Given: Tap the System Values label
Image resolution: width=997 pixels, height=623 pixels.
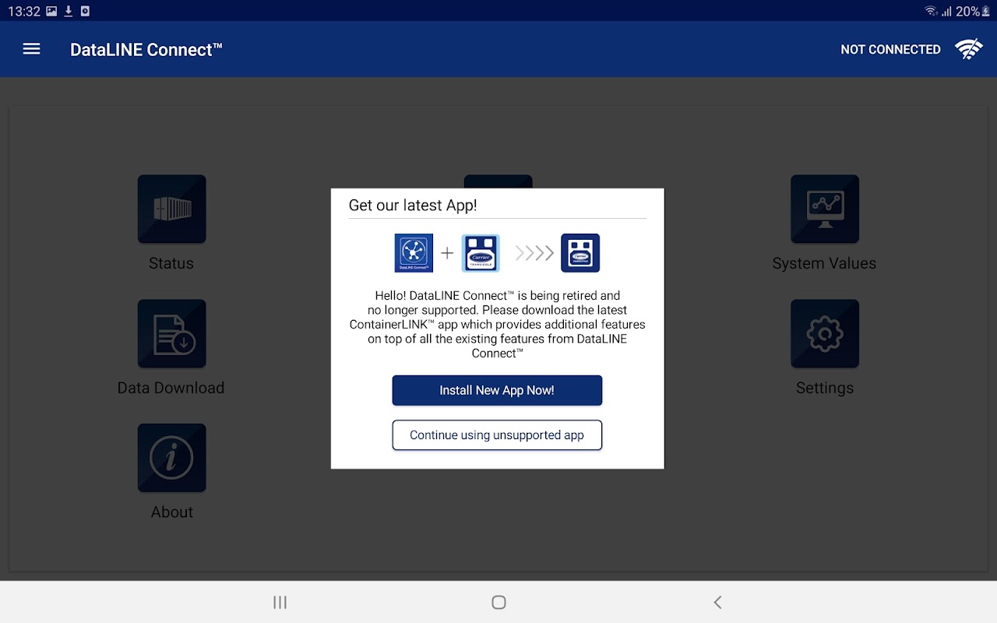Looking at the screenshot, I should [x=824, y=263].
